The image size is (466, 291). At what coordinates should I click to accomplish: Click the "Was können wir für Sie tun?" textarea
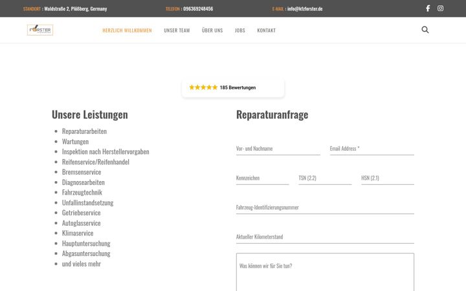325,272
